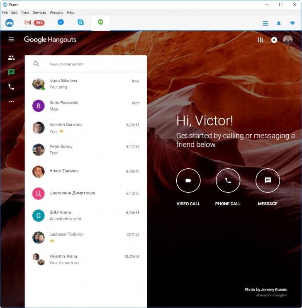Image resolution: width=302 pixels, height=308 pixels.
Task: Click the purple B avatar
Action: click(38, 106)
